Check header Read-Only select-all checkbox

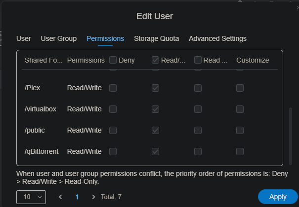(198, 60)
